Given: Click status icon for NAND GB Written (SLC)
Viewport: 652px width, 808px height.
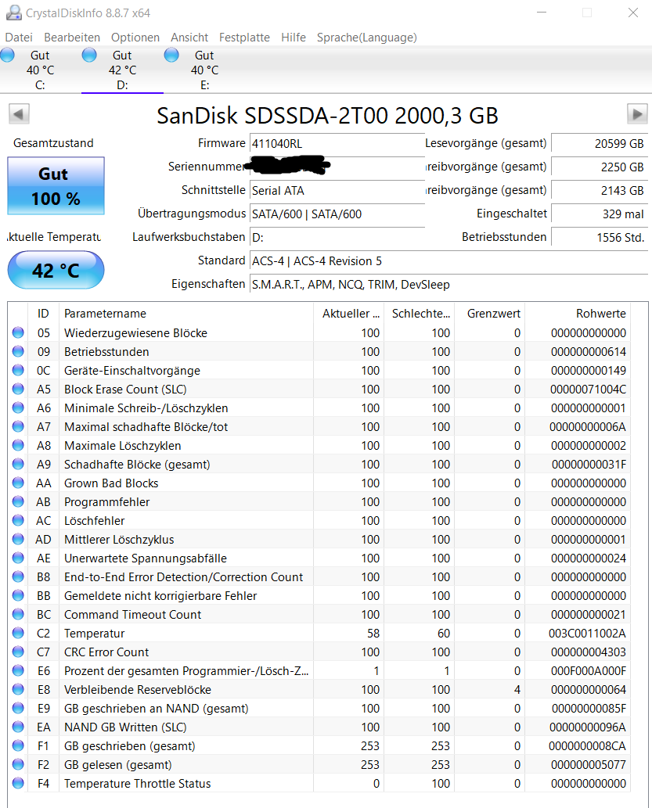Looking at the screenshot, I should pos(18,727).
